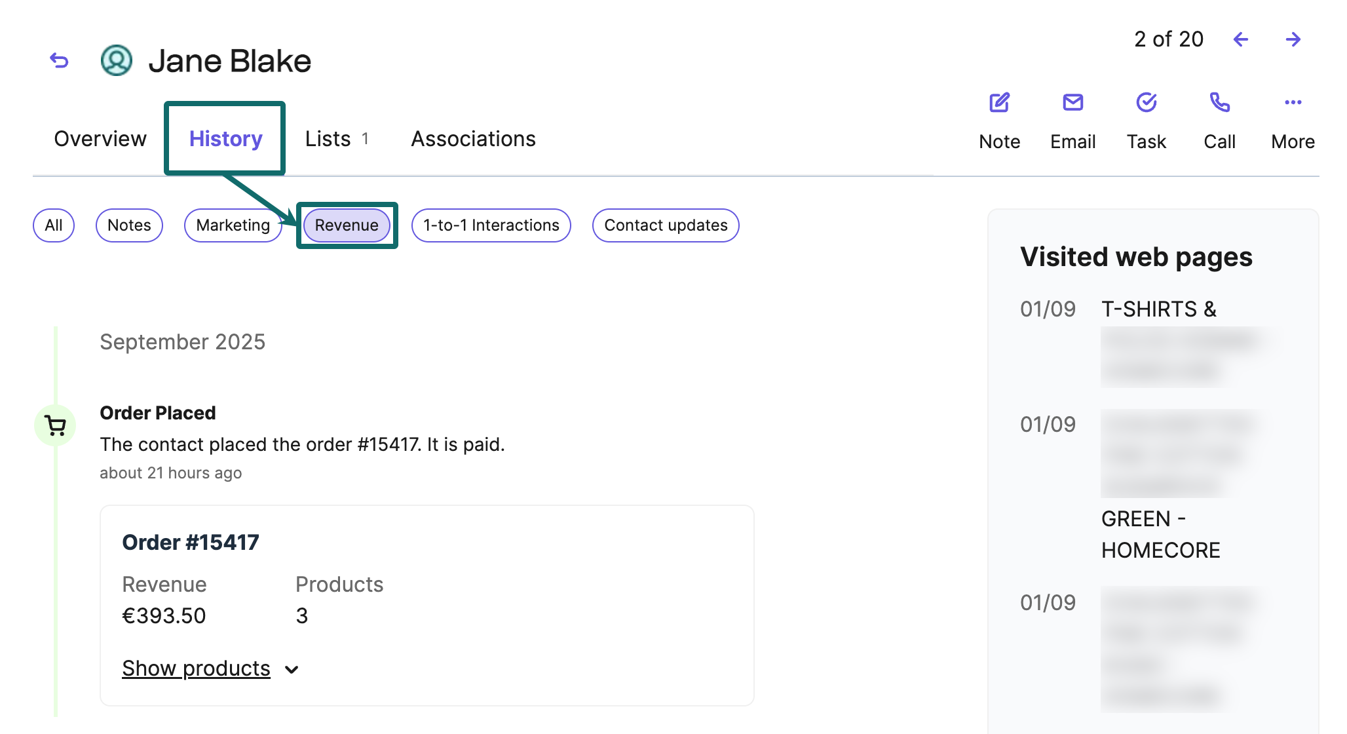
Task: Select the All history filter chip
Action: [54, 225]
